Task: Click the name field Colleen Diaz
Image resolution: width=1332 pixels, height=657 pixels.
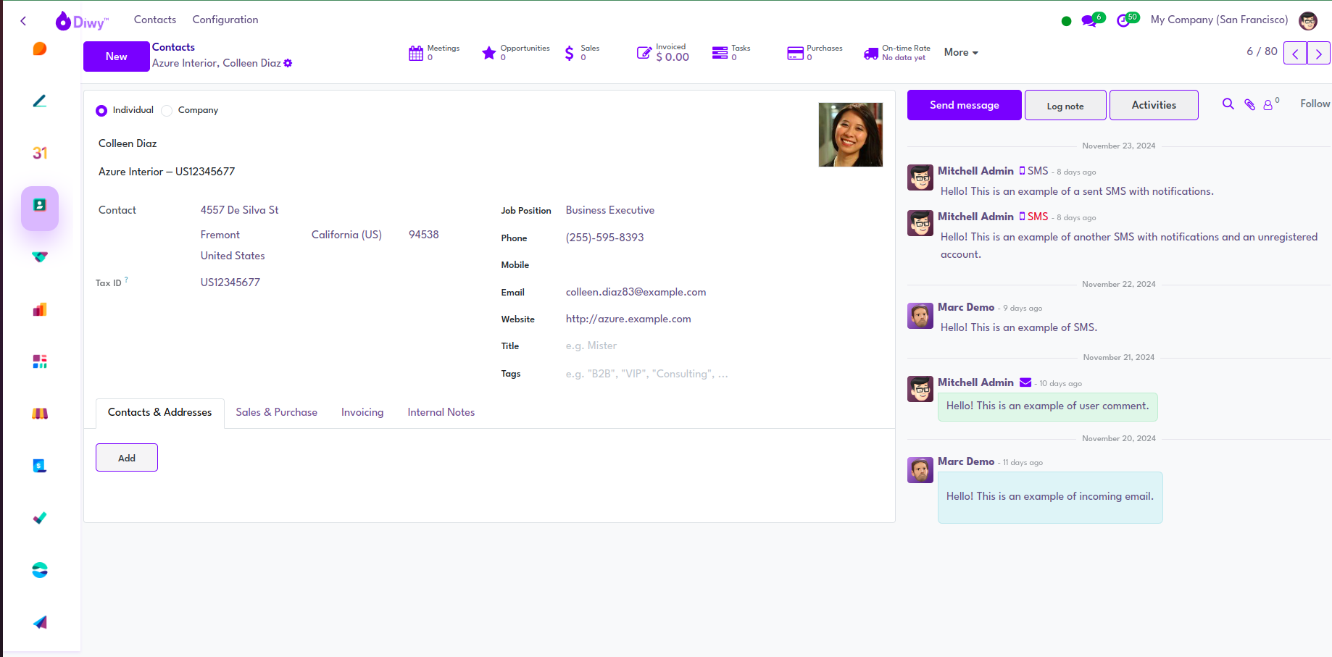Action: pyautogui.click(x=128, y=143)
